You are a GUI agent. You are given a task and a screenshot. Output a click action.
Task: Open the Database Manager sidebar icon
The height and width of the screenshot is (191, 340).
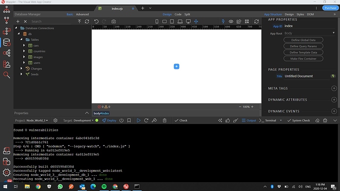tap(6, 42)
